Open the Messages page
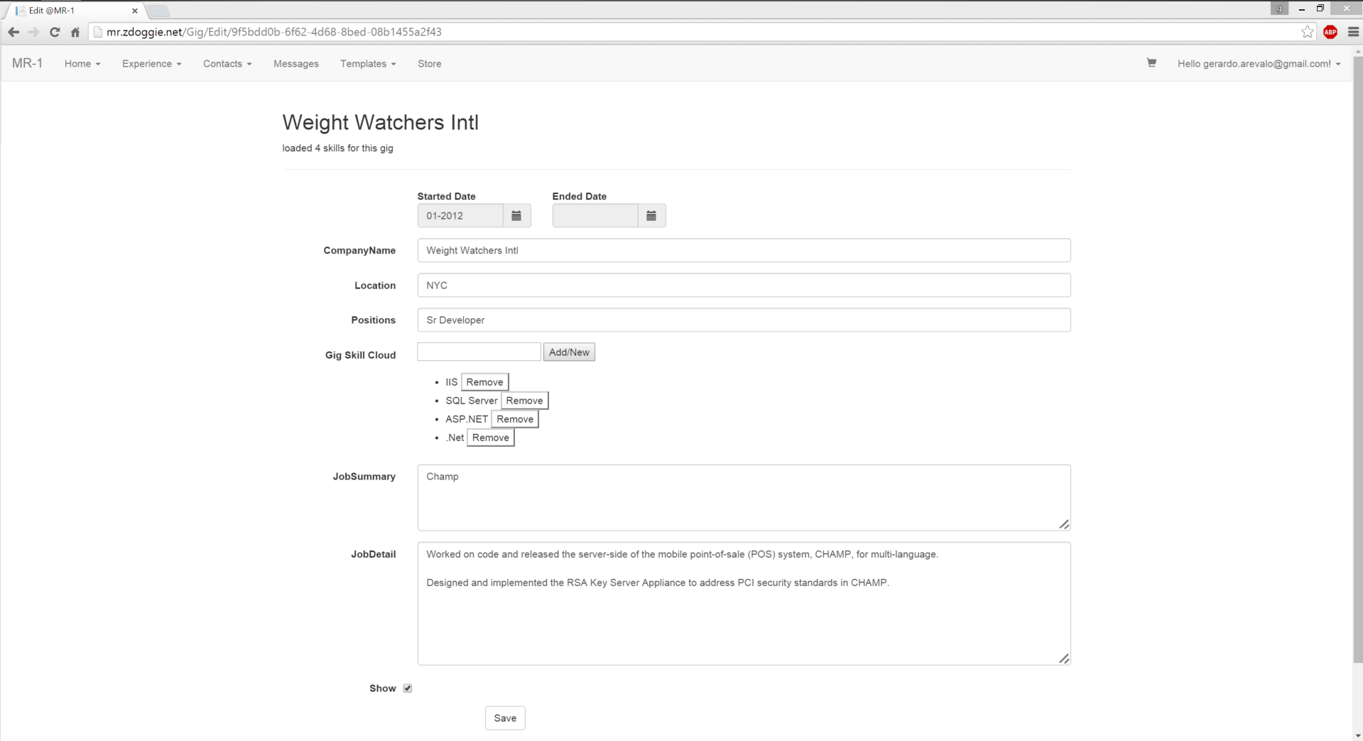 click(x=296, y=64)
